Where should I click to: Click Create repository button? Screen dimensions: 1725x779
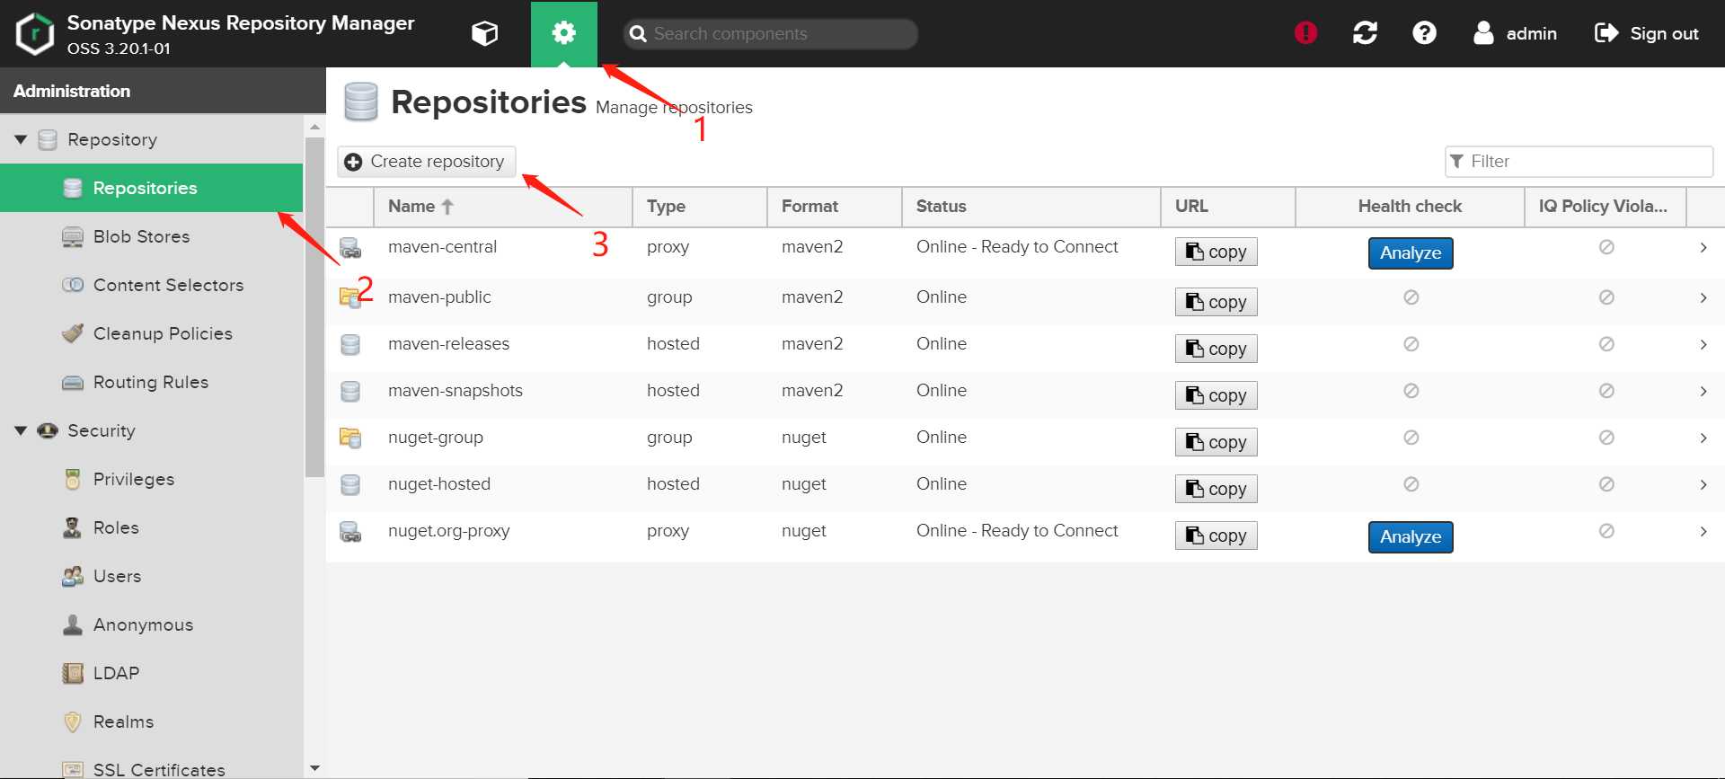tap(427, 162)
